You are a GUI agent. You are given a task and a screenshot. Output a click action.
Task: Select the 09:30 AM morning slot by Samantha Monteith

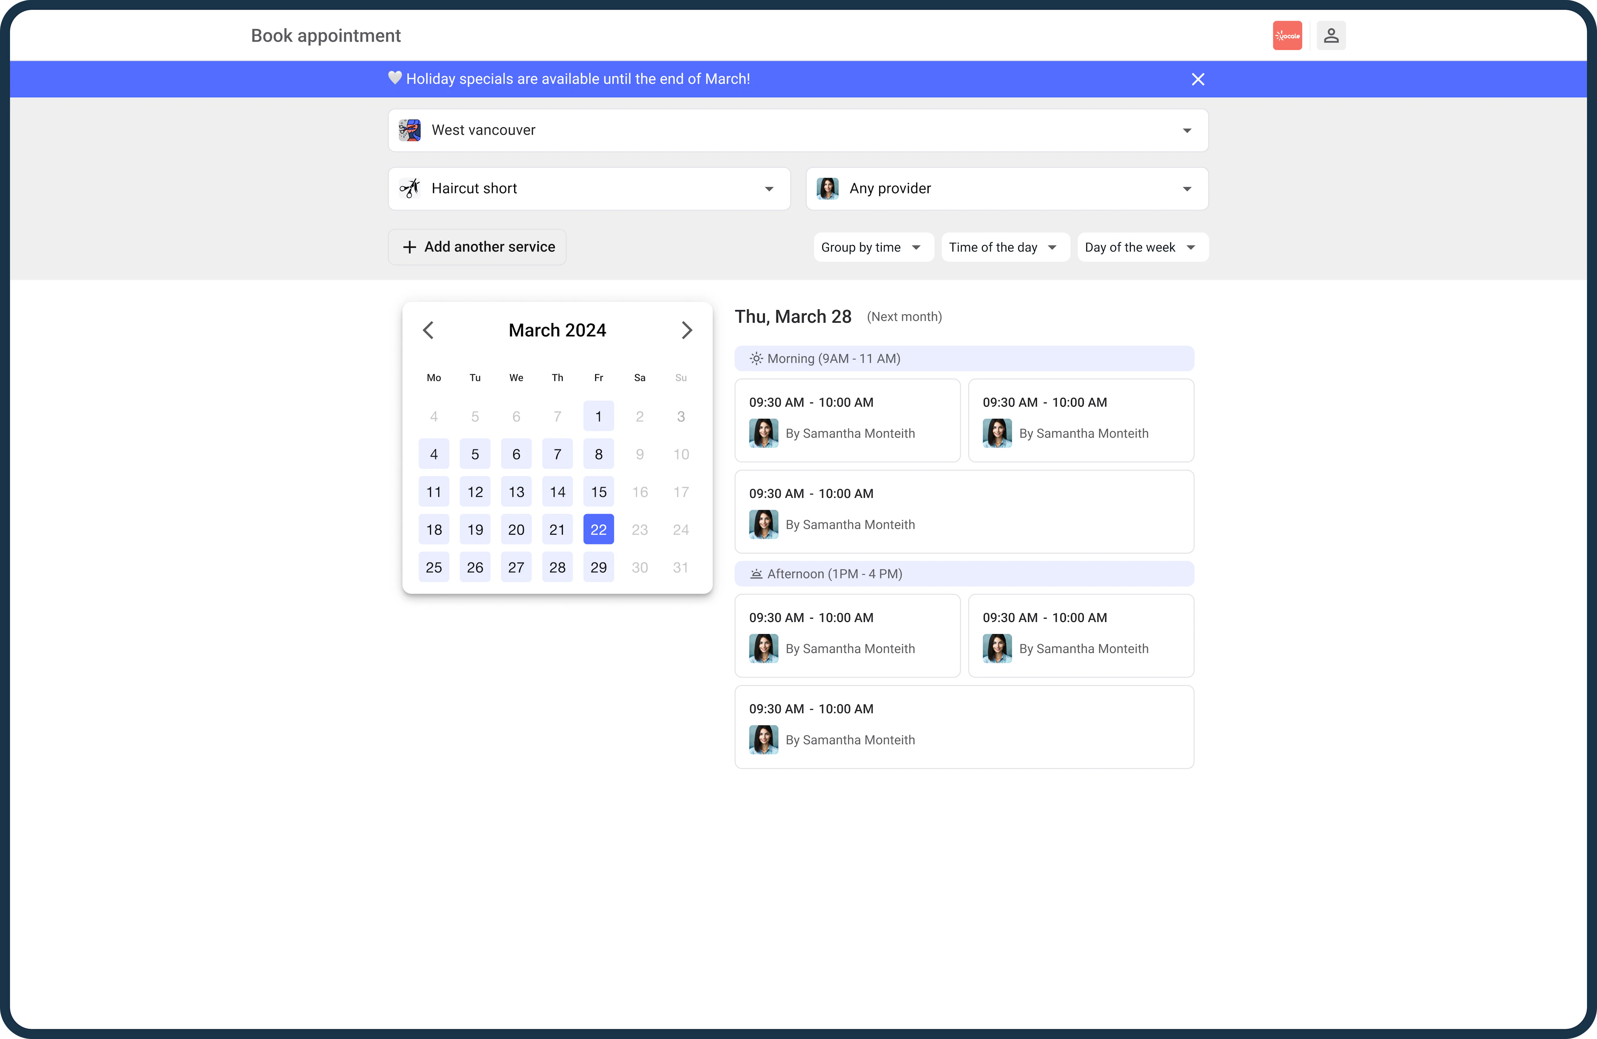(847, 421)
